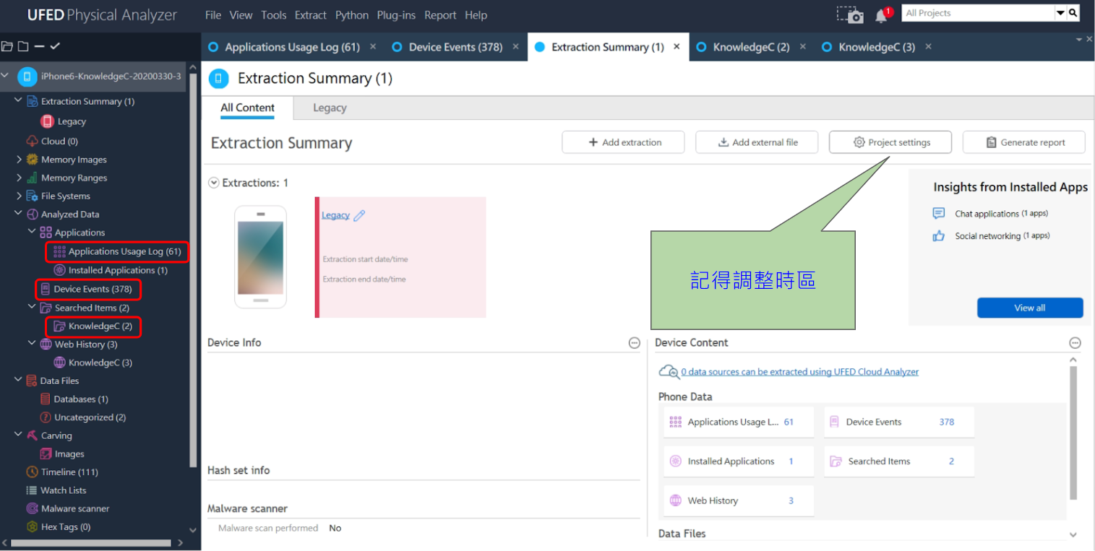
Task: Collapse the Device Content panel
Action: 1075,343
